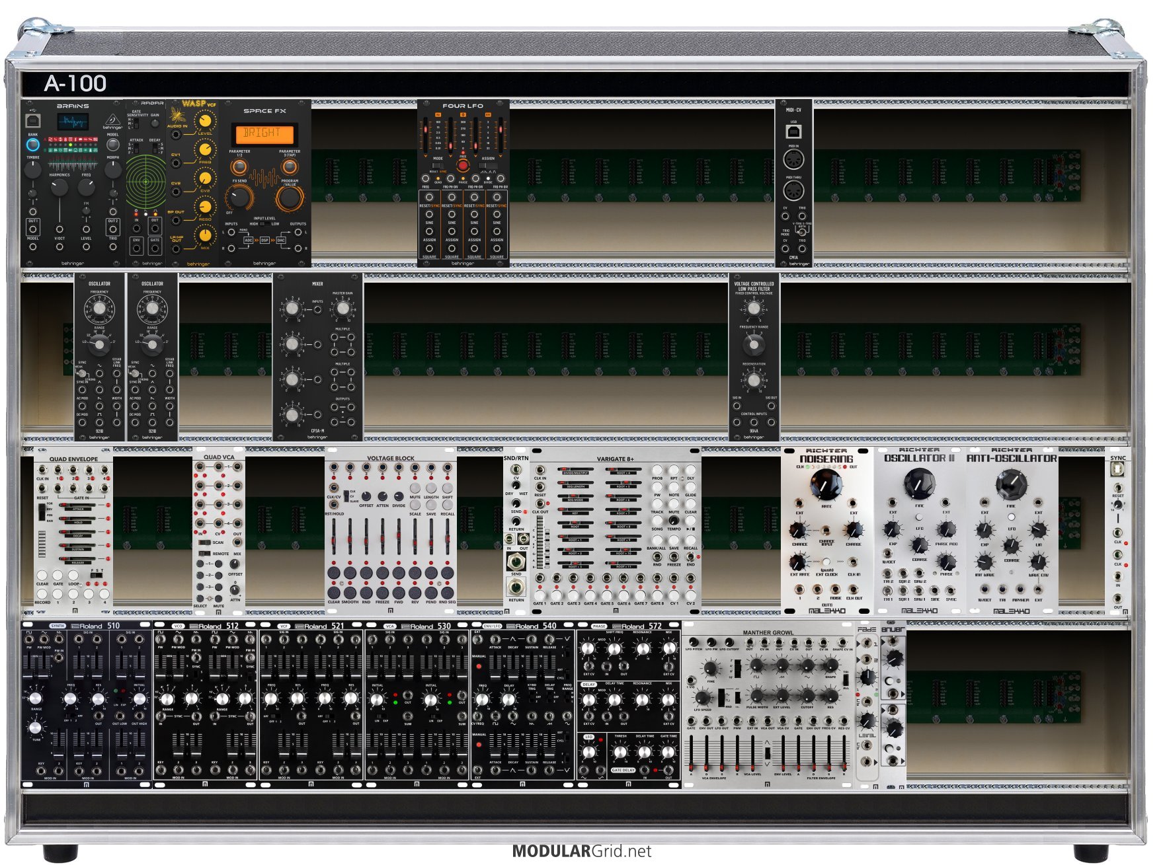Click the USB port on the Sync module

(x=1117, y=469)
